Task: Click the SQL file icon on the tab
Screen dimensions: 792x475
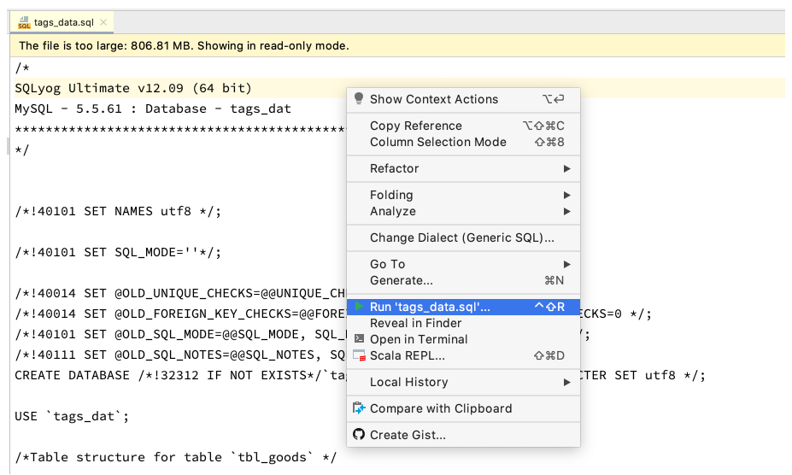Action: [x=24, y=22]
